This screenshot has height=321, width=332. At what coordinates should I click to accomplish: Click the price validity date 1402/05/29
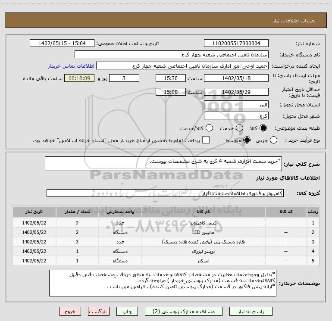[x=236, y=92]
